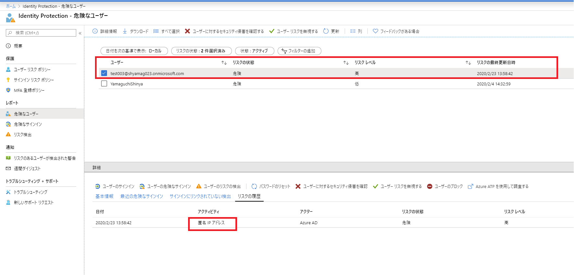Click the 匿名 IP アドレス activity cell

coord(211,223)
